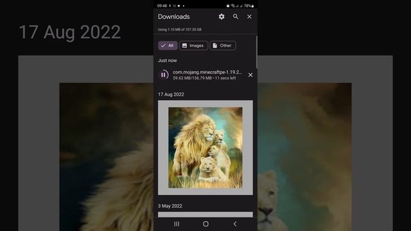Click the '59.62 MB/156.79 MB' progress text
The image size is (411, 231).
point(192,78)
